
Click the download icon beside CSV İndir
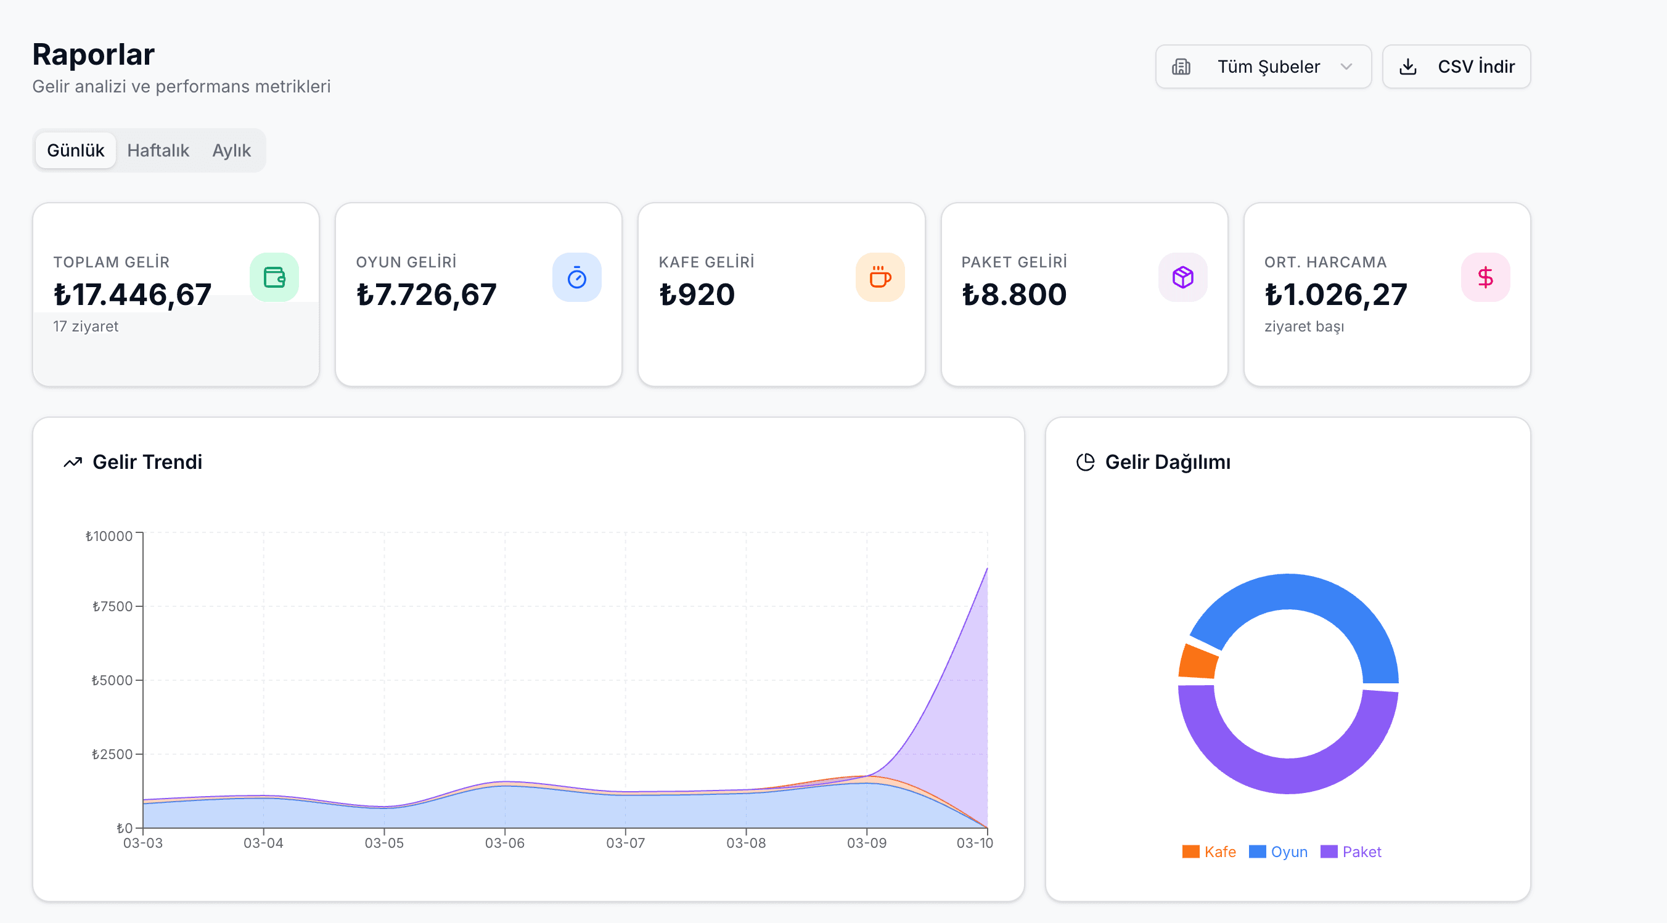1408,67
